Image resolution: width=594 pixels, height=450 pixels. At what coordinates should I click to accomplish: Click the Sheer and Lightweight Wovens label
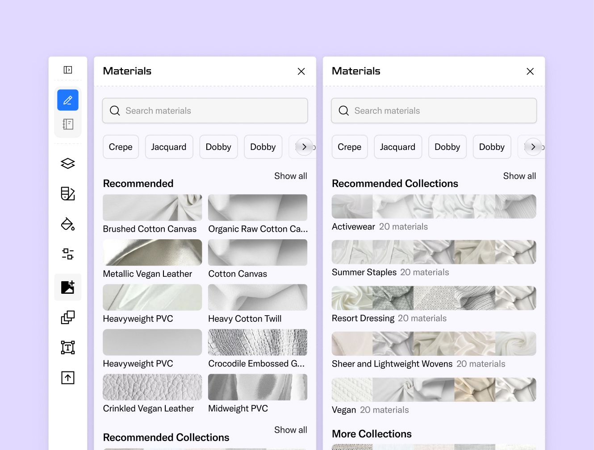(392, 364)
